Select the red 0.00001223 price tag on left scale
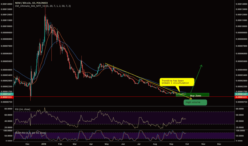Viewport: 248px width, 146px height. tap(7, 97)
